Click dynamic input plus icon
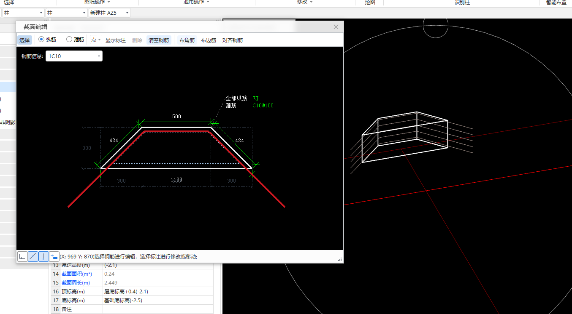The image size is (572, 314). click(x=54, y=256)
